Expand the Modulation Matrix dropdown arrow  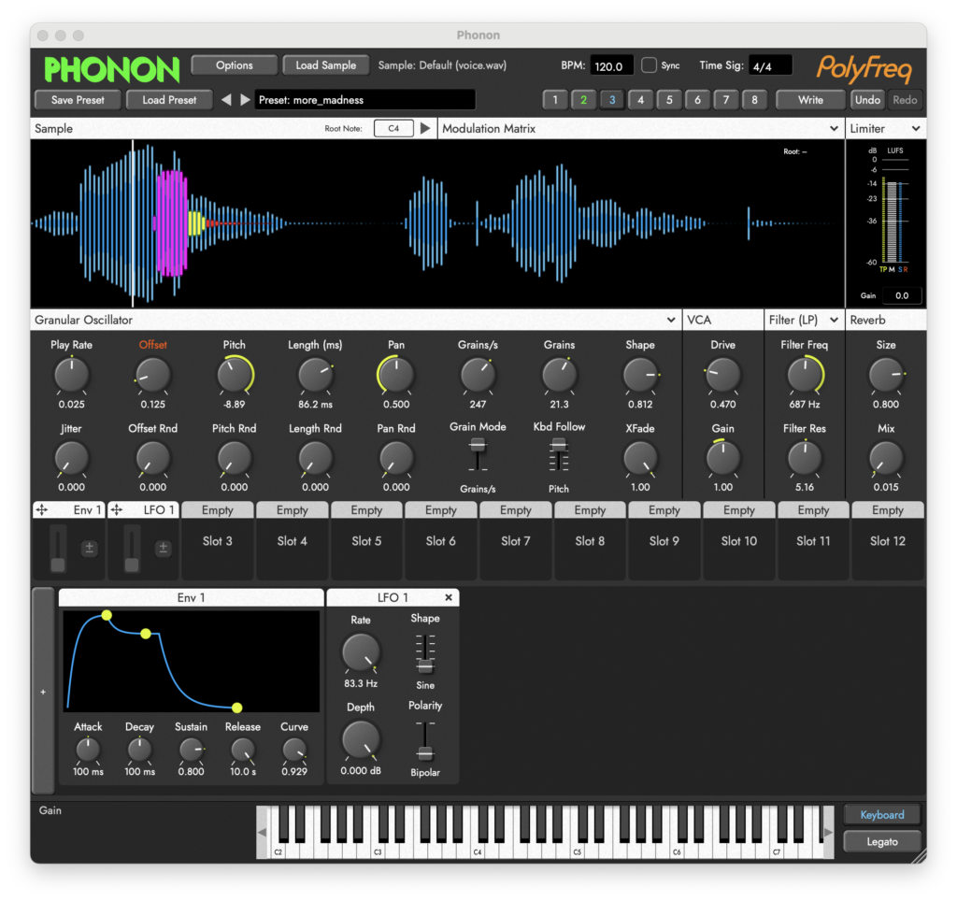coord(834,128)
